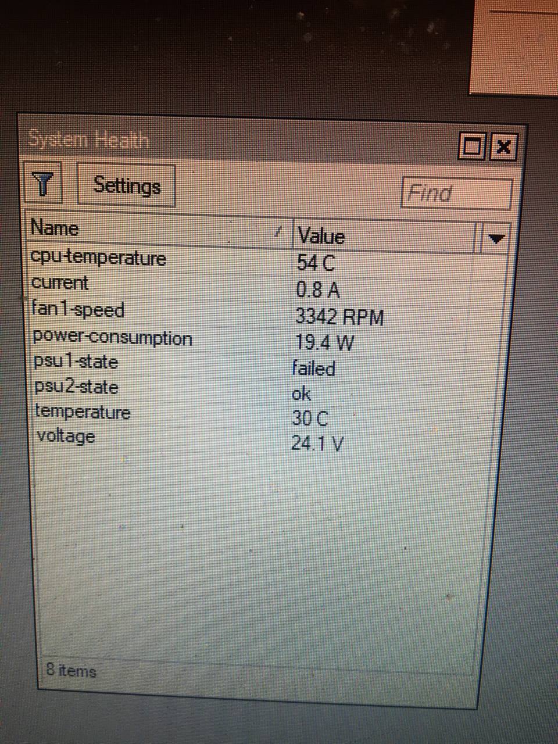Click the failed status value
558x744 pixels.
point(314,369)
